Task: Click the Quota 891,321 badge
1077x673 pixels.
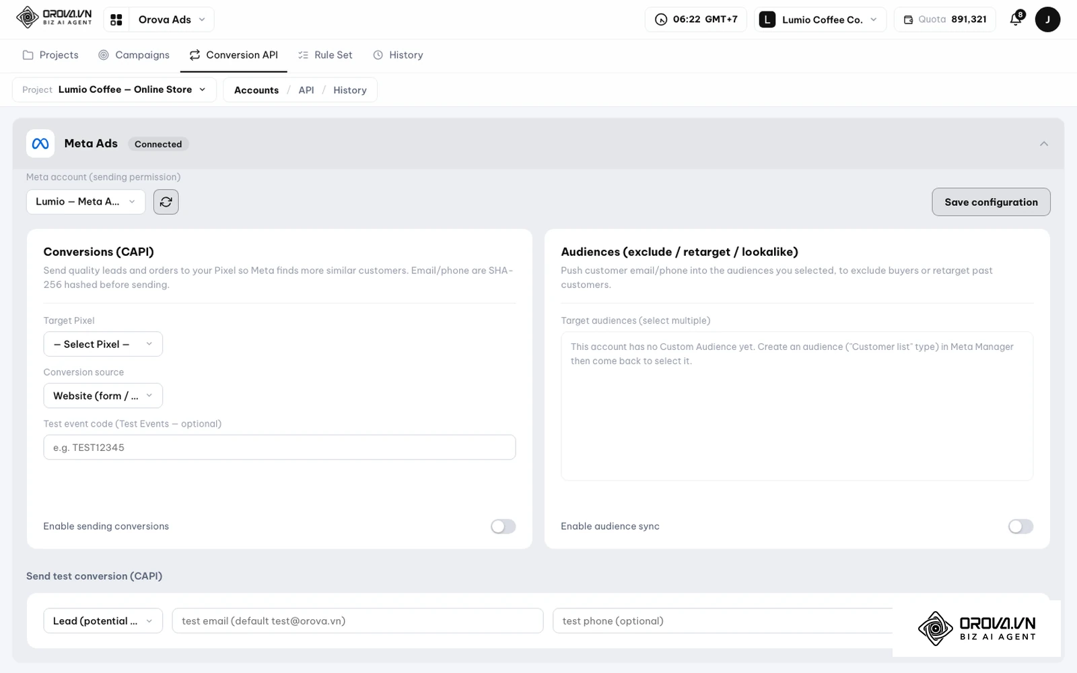Action: click(945, 20)
